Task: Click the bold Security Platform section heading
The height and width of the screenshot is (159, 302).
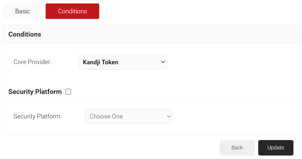Action: pos(35,92)
